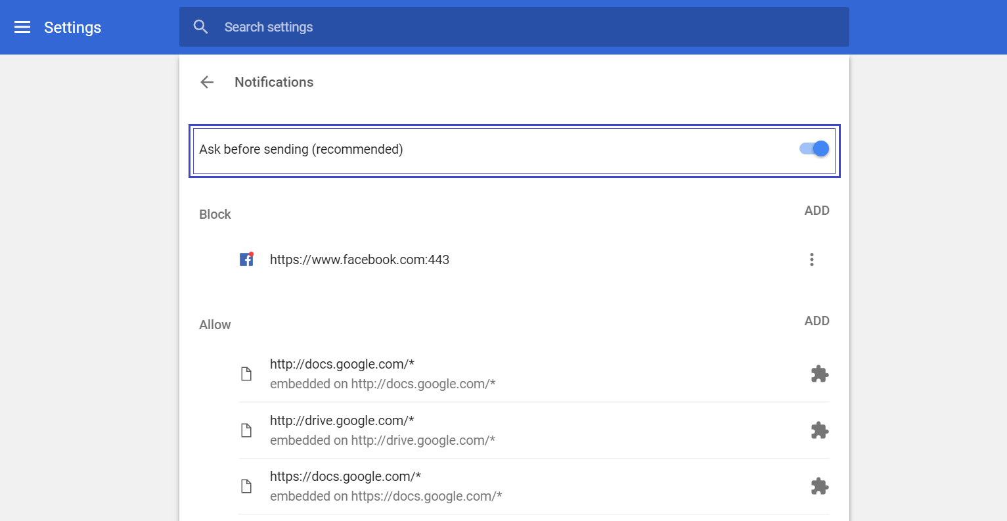
Task: Go back using the Notifications arrow
Action: 207,82
